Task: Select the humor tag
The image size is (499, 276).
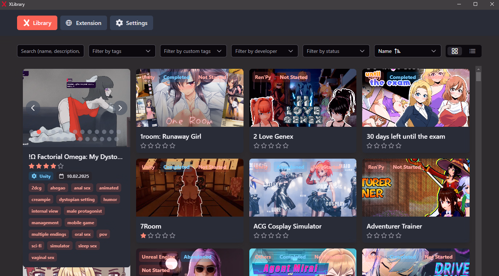Action: pos(110,200)
